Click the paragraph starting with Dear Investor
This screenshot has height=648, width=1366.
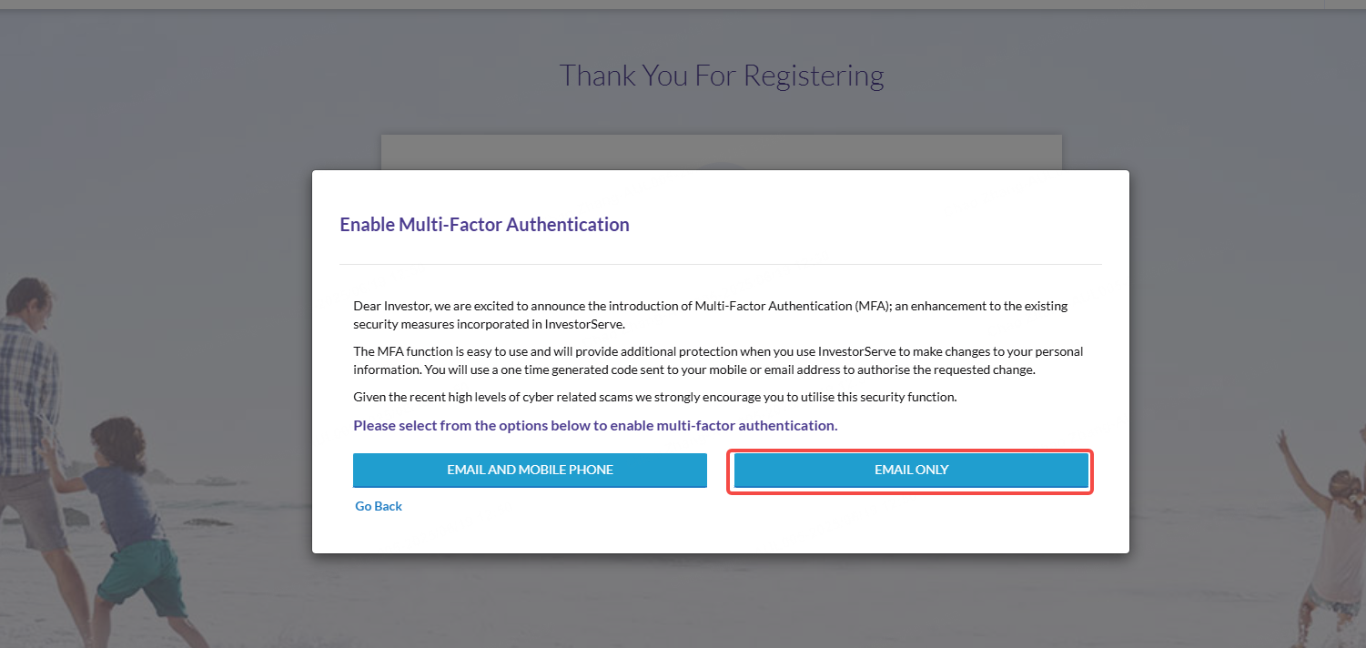click(x=710, y=315)
